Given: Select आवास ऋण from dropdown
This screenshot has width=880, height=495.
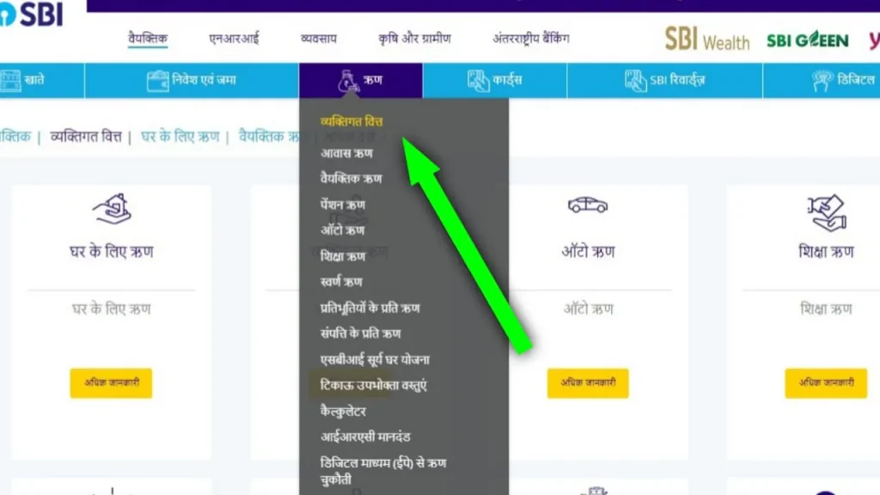Looking at the screenshot, I should coord(346,153).
